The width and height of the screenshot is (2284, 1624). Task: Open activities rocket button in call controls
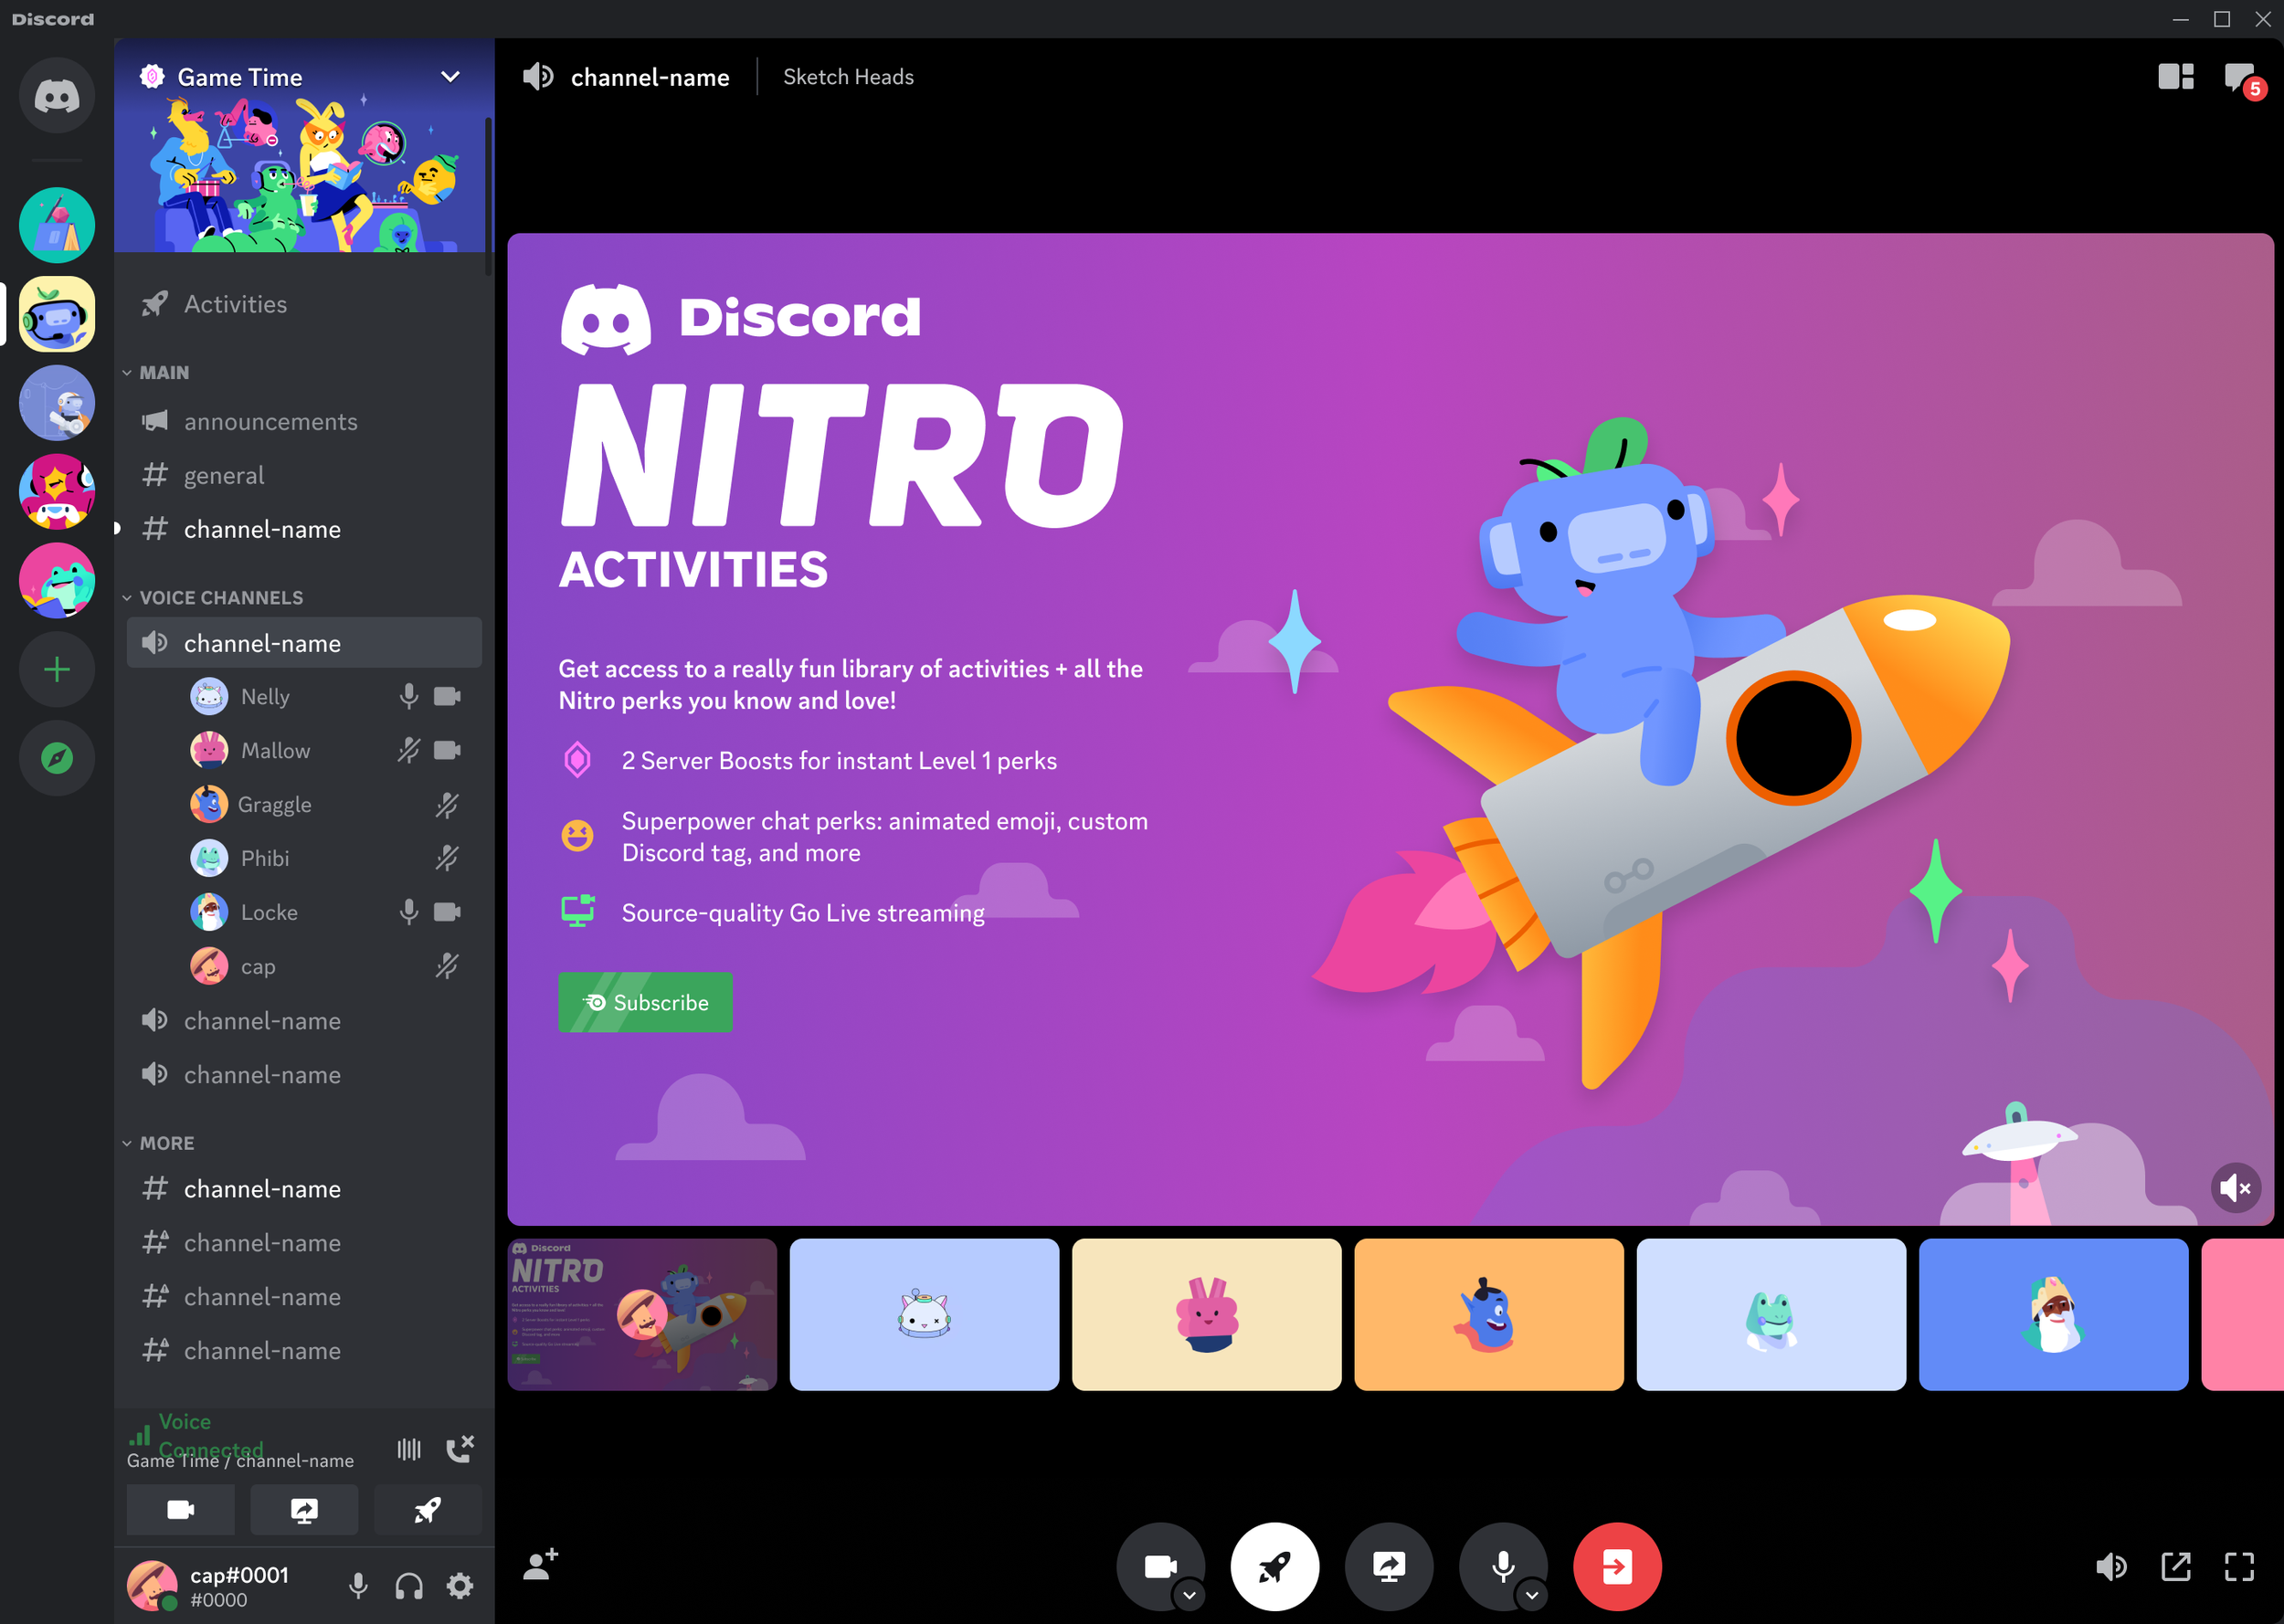pos(1275,1567)
